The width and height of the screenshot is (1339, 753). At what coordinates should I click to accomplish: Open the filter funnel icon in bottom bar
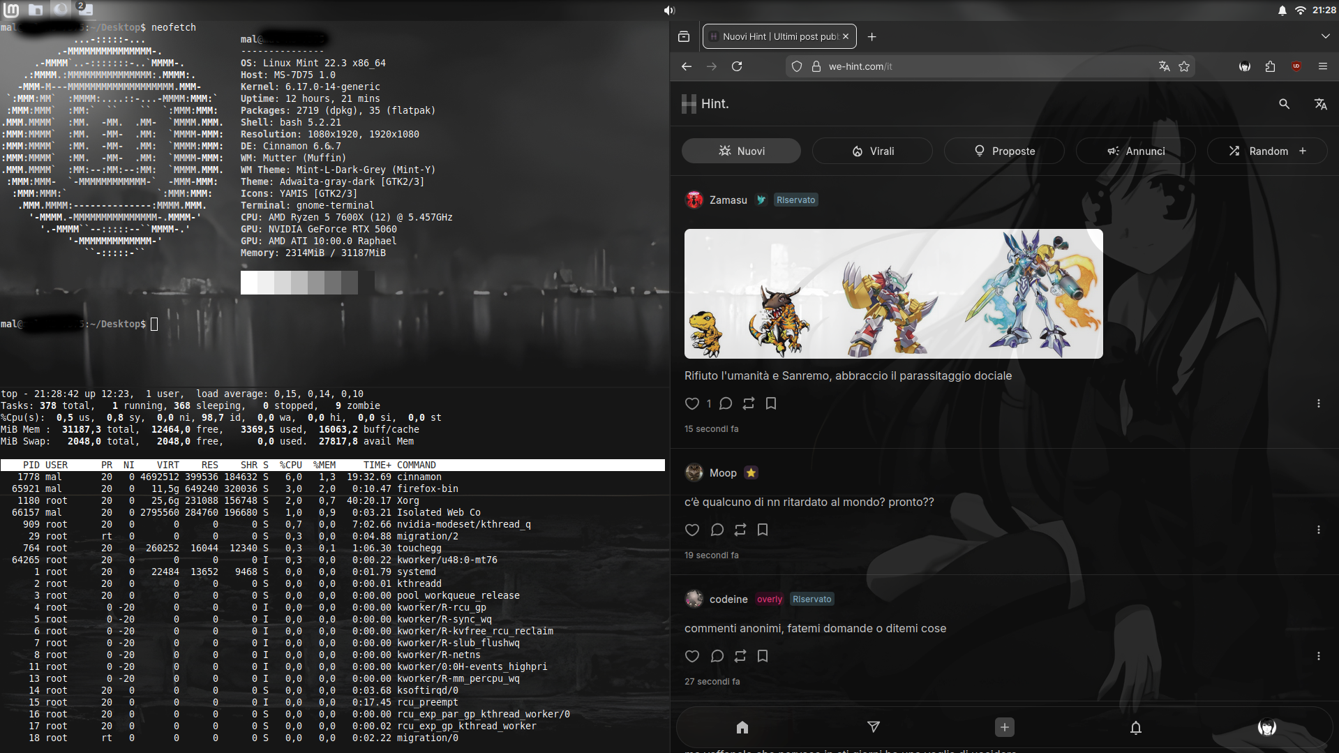click(x=873, y=727)
